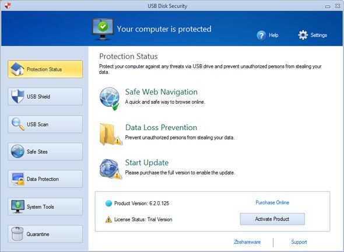
Task: Open Settings via the gear icon
Action: (x=303, y=35)
